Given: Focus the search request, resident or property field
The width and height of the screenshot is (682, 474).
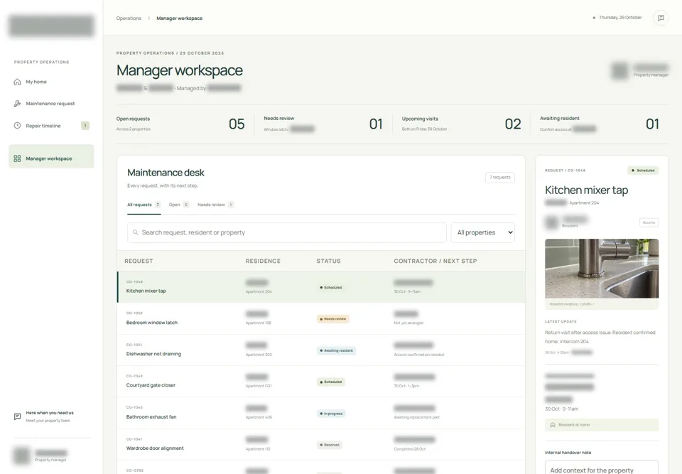Looking at the screenshot, I should pos(286,232).
